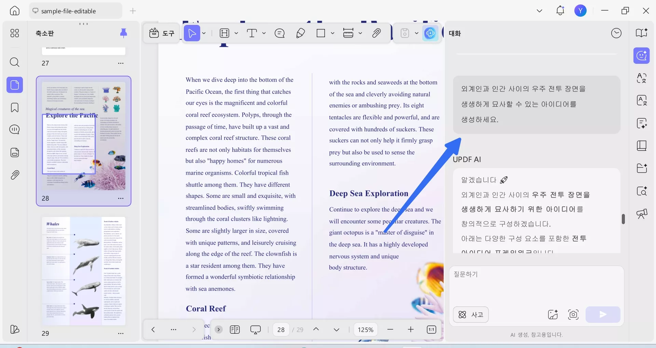
Task: Toggle the pin on thumbnail panel
Action: pos(124,33)
